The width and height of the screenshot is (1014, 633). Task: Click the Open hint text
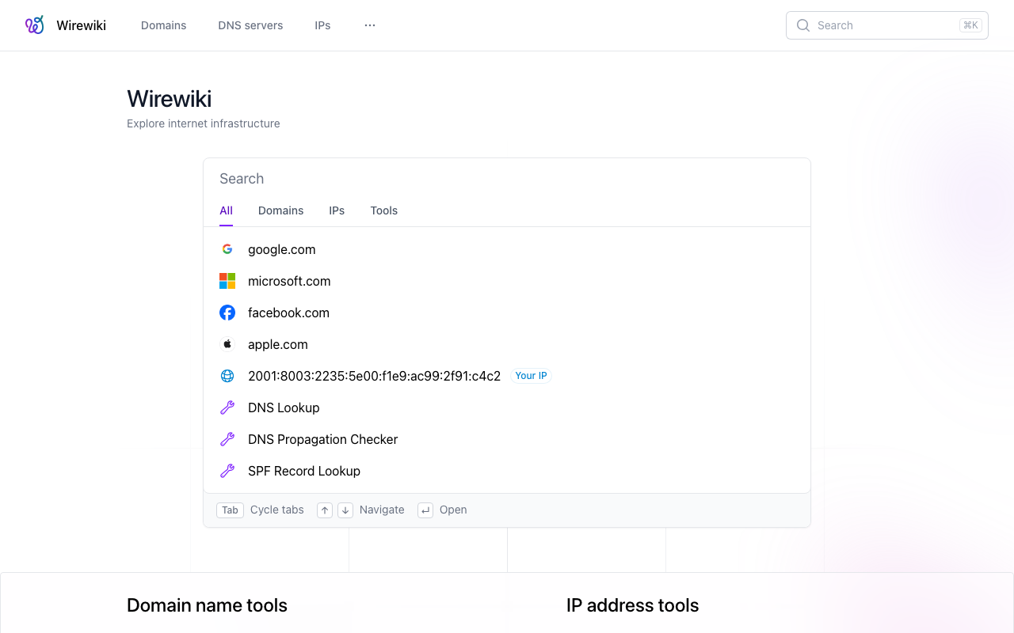(x=453, y=510)
